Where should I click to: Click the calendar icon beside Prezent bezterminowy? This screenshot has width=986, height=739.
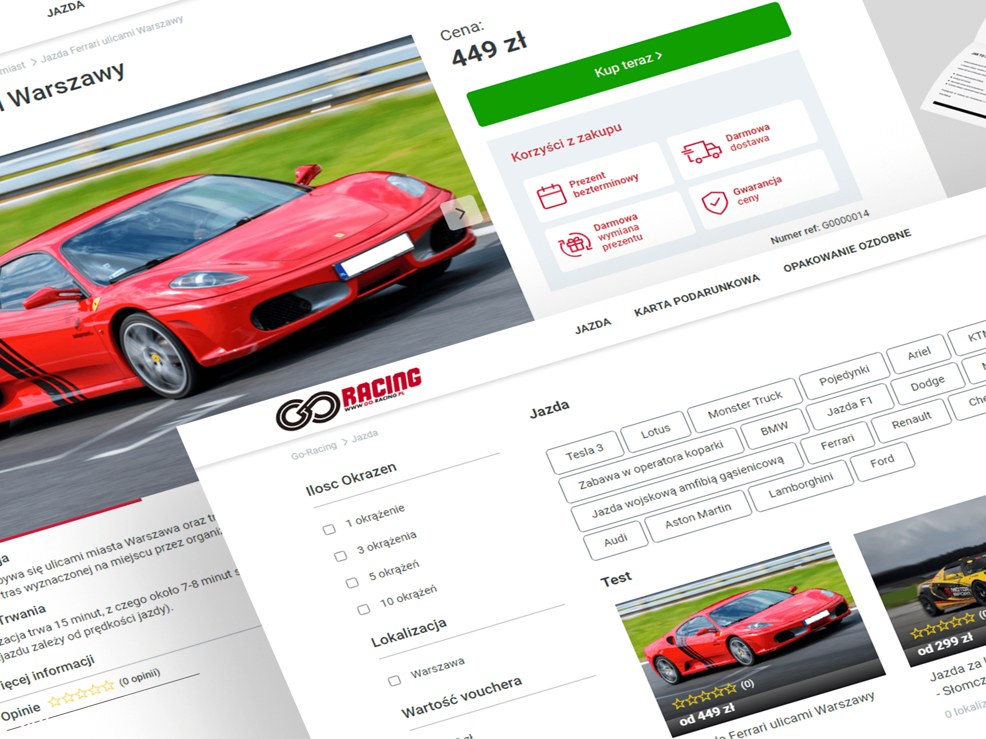(552, 196)
